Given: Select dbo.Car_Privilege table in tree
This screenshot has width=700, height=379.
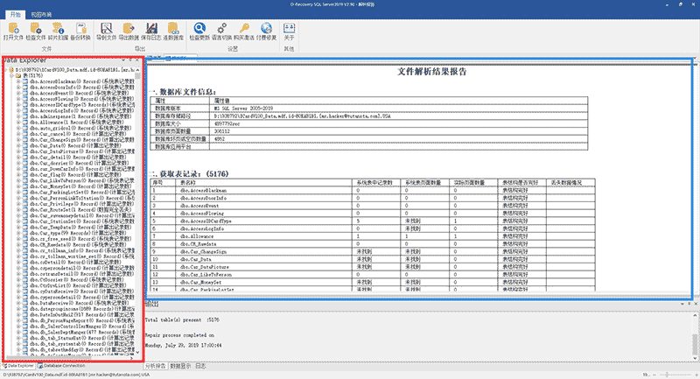Looking at the screenshot, I should pyautogui.click(x=82, y=204).
